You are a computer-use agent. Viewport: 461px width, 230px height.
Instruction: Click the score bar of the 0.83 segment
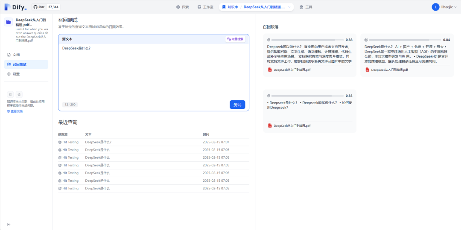point(307,96)
